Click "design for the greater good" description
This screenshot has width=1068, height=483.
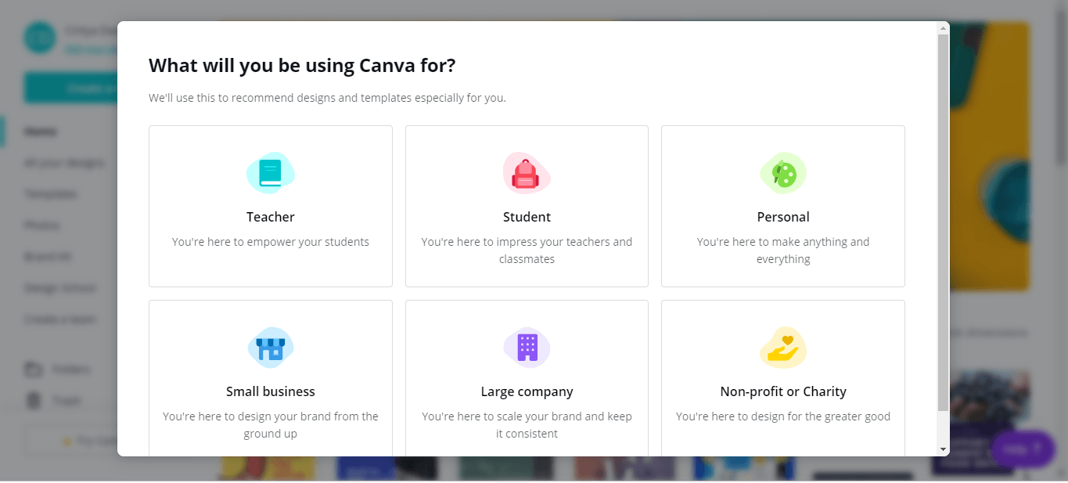tap(782, 416)
